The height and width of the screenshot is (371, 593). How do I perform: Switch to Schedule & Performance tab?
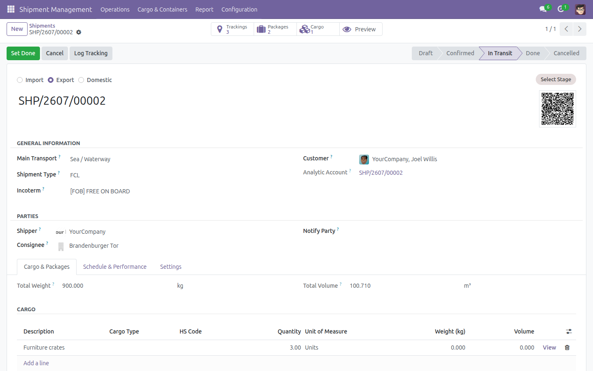tap(115, 267)
